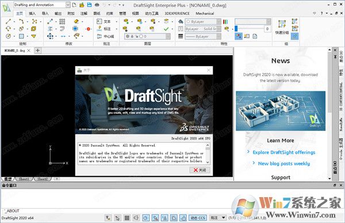Click the transparency slider handle
This screenshot has width=345, height=223.
point(236,29)
